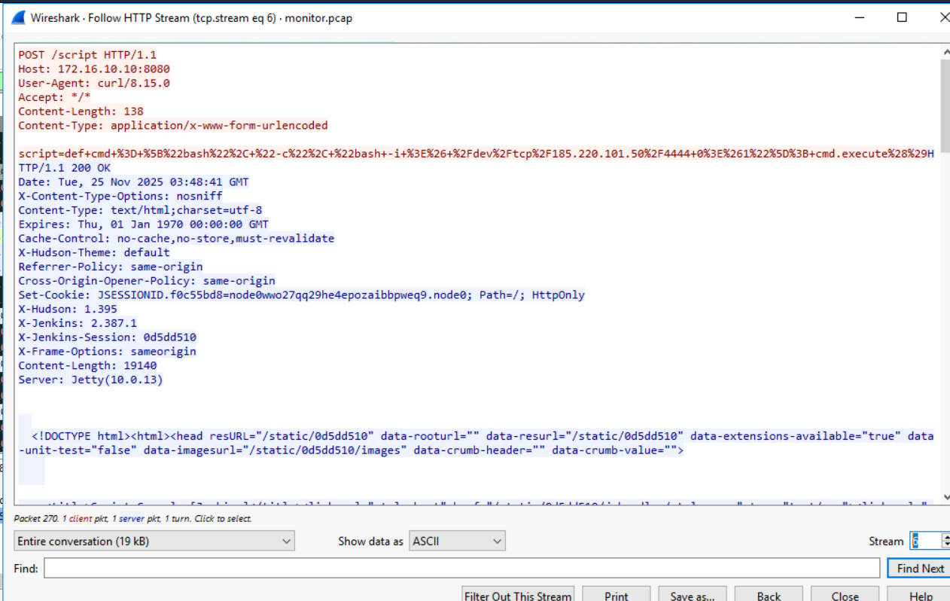Increase the Stream number with up arrow
This screenshot has height=601, width=950.
click(x=945, y=536)
